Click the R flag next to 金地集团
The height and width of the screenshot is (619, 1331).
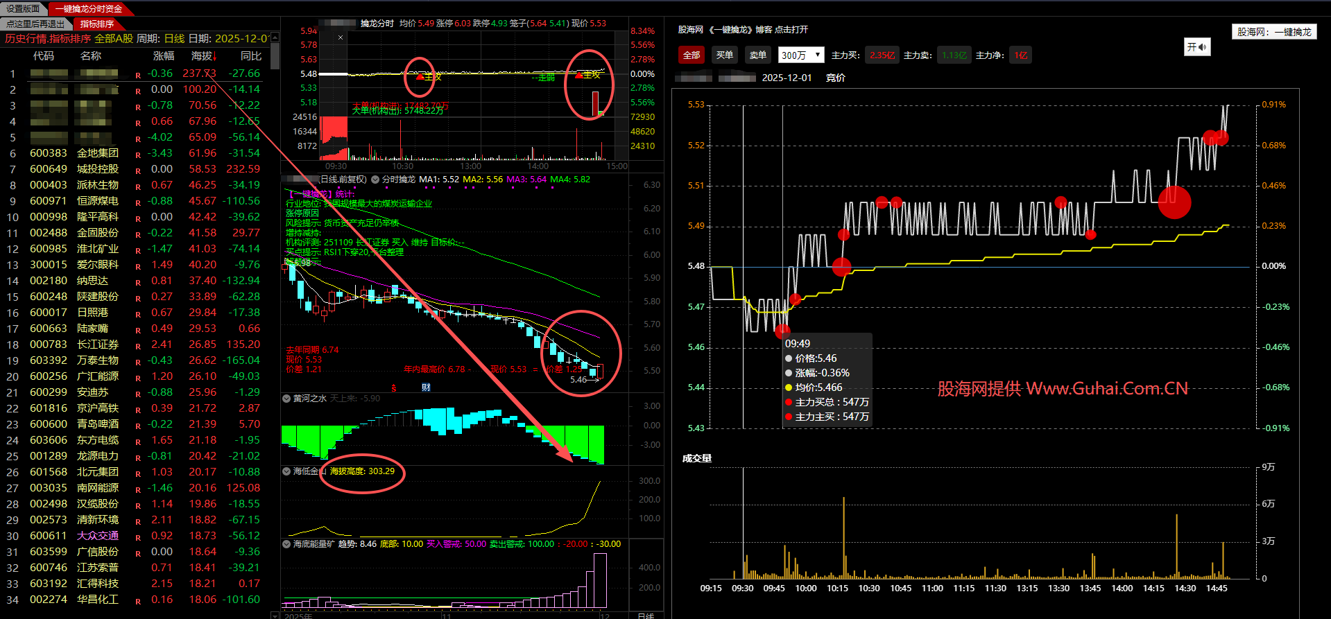138,155
